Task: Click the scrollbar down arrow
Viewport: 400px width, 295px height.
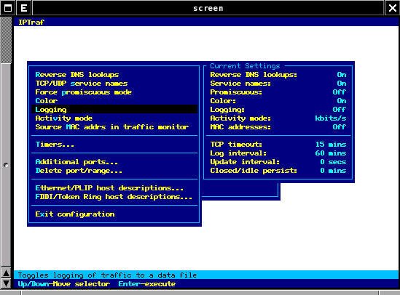Action: tap(6, 283)
